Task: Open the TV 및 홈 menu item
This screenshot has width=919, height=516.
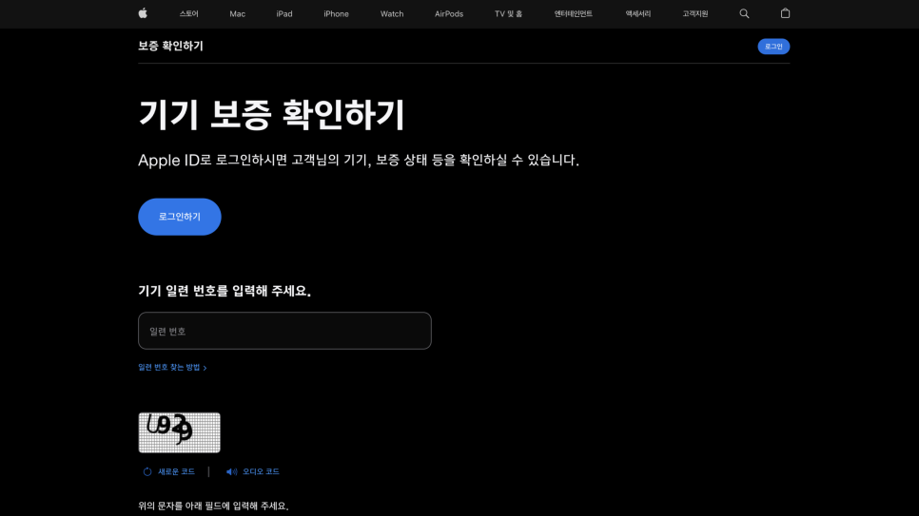Action: (508, 13)
